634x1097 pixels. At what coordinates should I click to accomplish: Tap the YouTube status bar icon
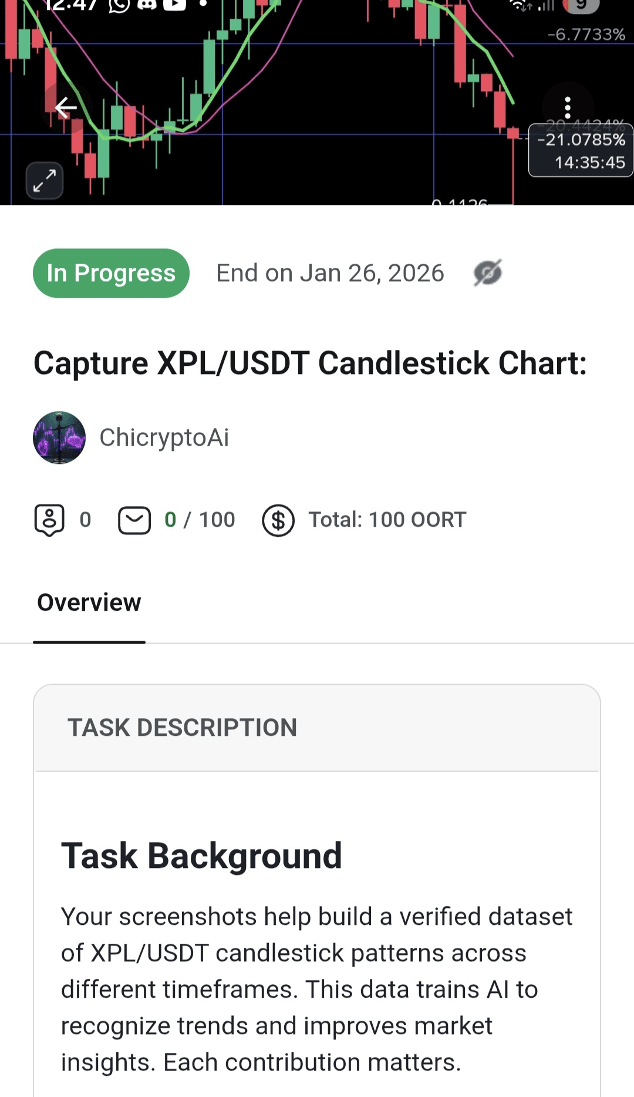point(174,5)
